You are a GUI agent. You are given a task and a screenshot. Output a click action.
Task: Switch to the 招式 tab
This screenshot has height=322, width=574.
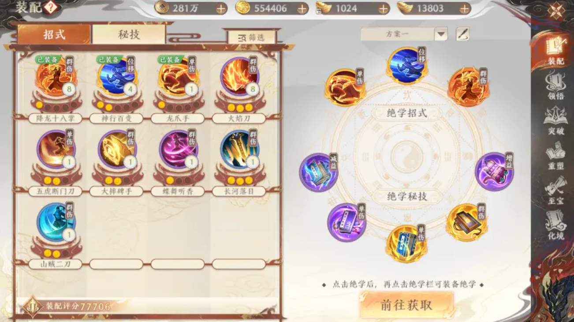[x=54, y=34]
